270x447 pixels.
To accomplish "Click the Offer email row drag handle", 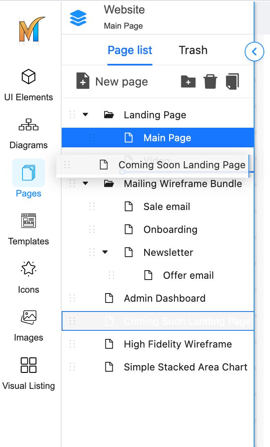I will (111, 275).
